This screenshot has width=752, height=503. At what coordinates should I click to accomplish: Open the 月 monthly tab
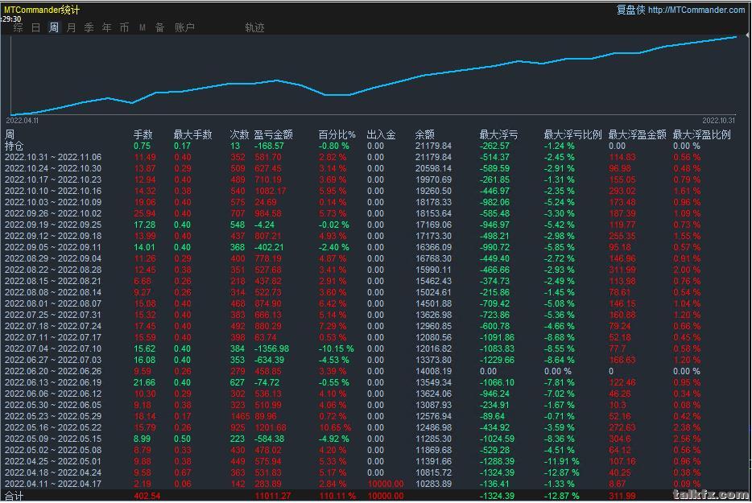pyautogui.click(x=72, y=28)
